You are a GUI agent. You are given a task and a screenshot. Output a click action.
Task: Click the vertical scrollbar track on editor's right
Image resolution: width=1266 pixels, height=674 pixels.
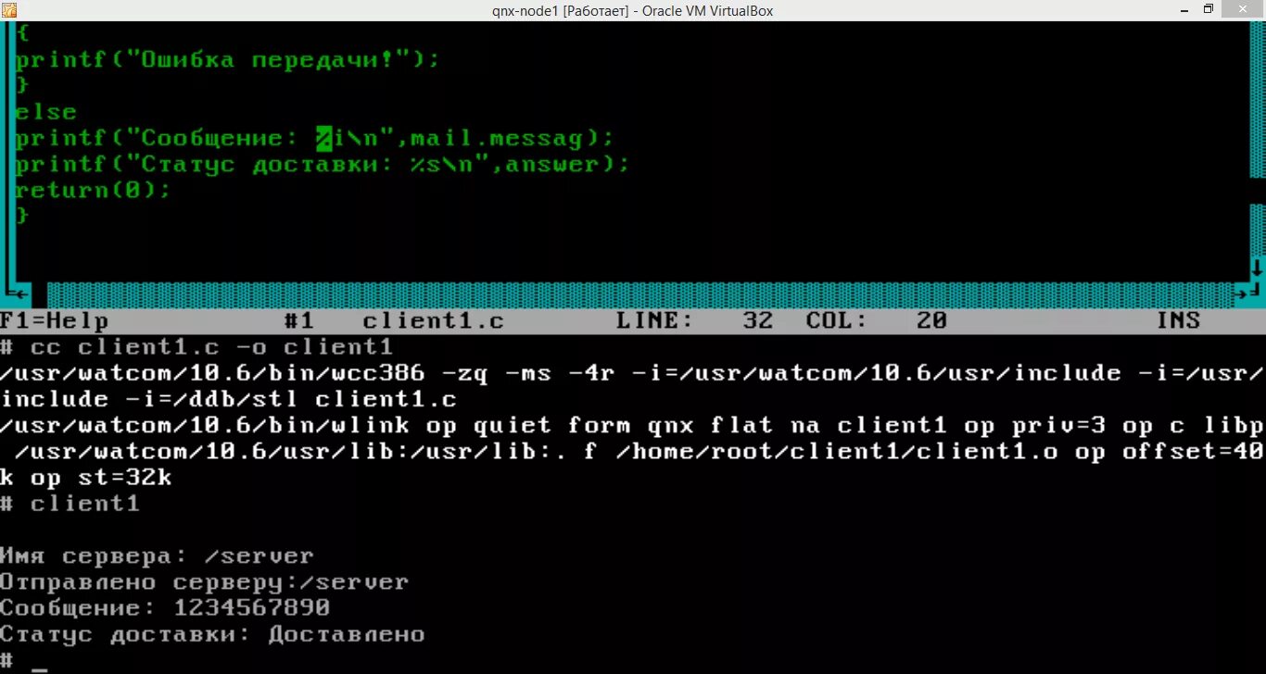tap(1258, 139)
